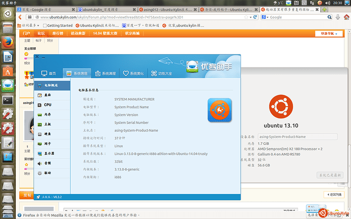Open the 驱动 sidebar entry
The image size is (351, 219).
click(52, 173)
